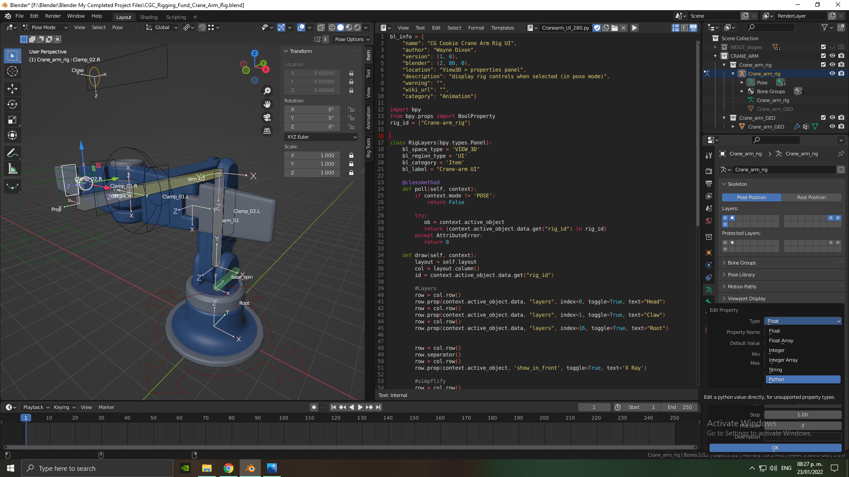Open Object Data armature properties tab

(x=709, y=290)
